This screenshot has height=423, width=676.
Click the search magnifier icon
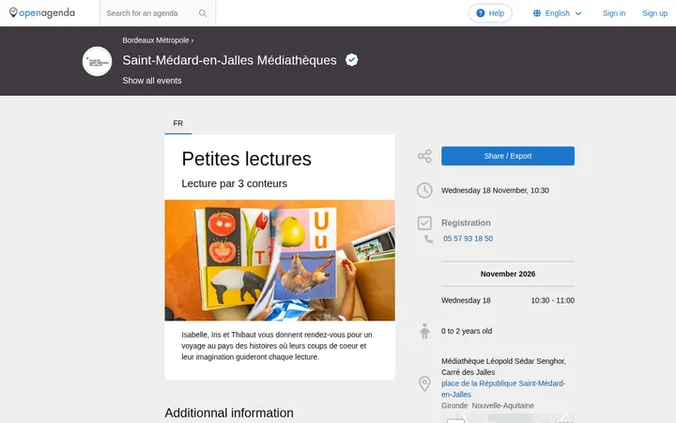pyautogui.click(x=203, y=13)
